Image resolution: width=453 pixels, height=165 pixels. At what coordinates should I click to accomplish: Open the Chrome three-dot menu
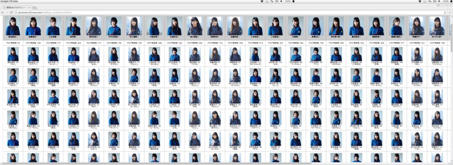[450, 12]
